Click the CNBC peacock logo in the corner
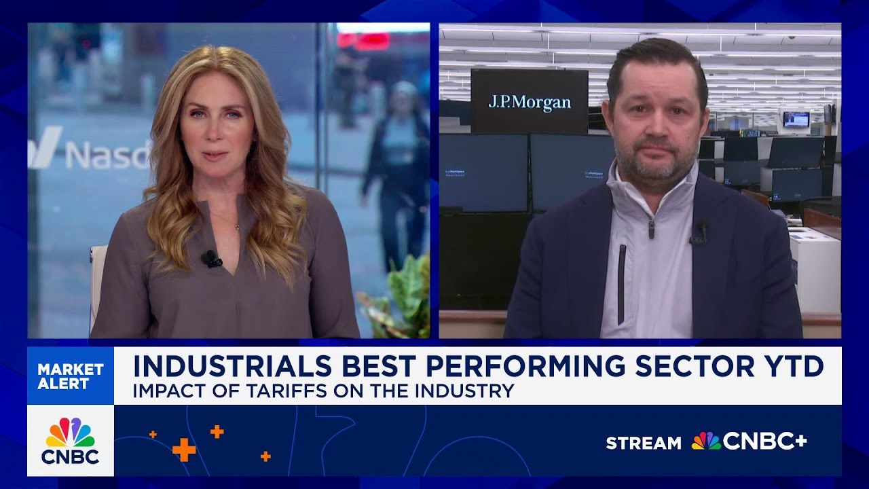Screen dimensions: 869x489 coord(71,441)
